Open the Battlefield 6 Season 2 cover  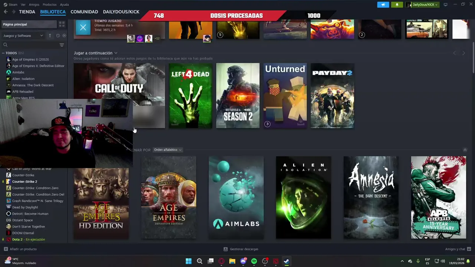238,96
